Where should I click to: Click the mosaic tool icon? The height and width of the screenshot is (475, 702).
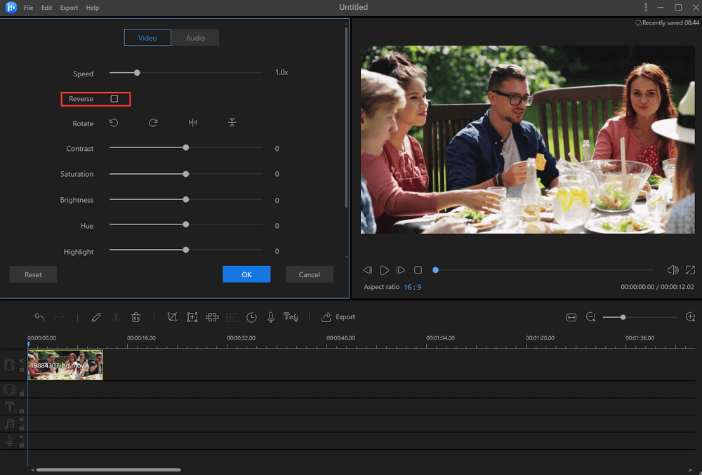(212, 317)
